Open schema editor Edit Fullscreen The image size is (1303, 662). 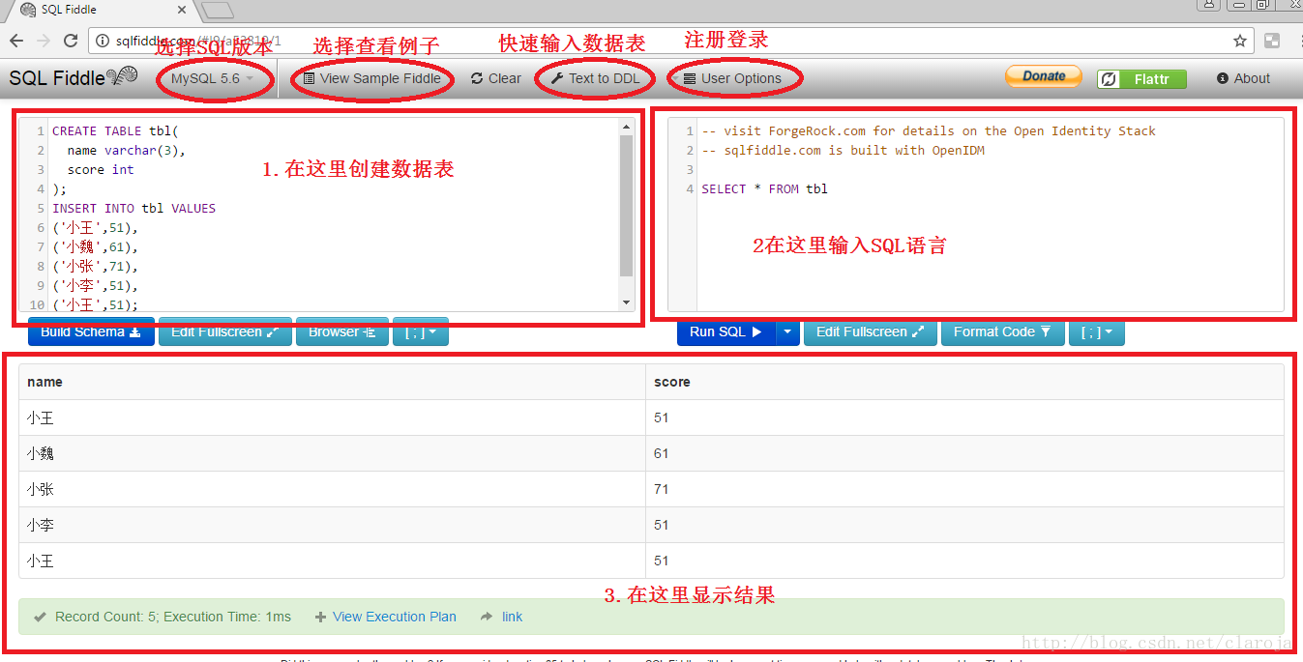225,331
